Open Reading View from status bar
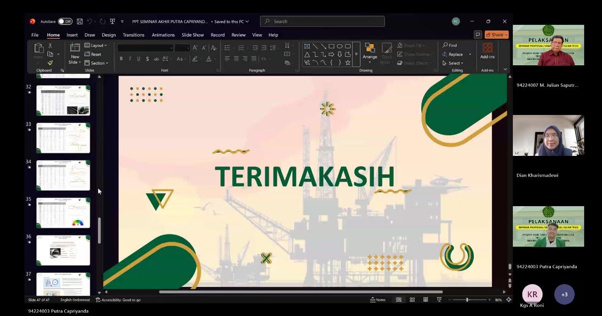This screenshot has width=602, height=316. pos(426,300)
